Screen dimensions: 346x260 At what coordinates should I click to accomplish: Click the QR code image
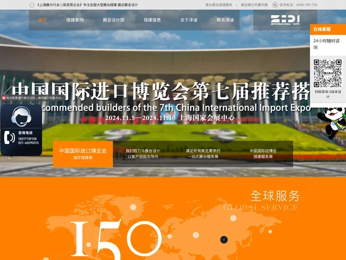(328, 73)
